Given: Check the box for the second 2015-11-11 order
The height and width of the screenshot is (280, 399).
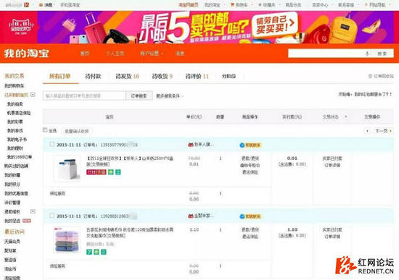Looking at the screenshot, I should coord(52,216).
